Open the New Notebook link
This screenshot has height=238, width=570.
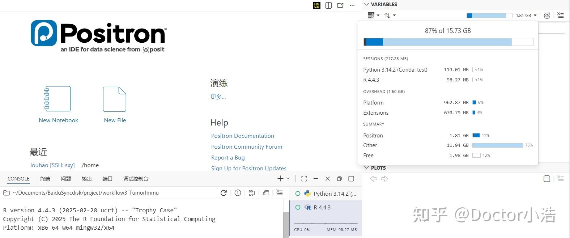pyautogui.click(x=59, y=120)
